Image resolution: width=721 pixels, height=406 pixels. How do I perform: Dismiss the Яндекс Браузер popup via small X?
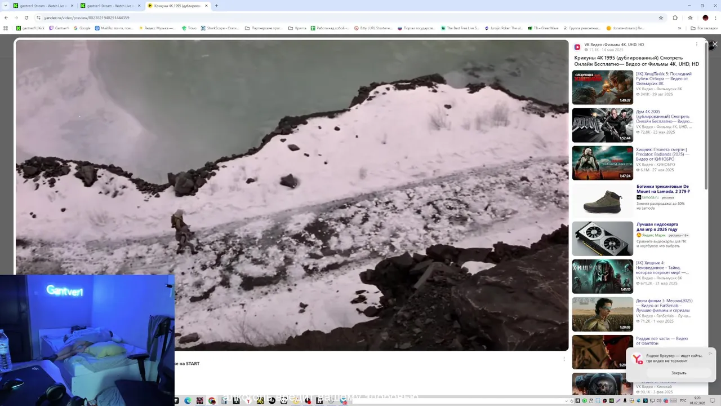[710, 353]
